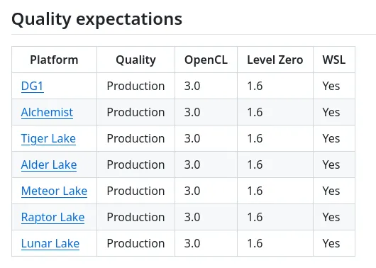376x268 pixels.
Task: Follow the Meteor Lake link
Action: pyautogui.click(x=54, y=191)
